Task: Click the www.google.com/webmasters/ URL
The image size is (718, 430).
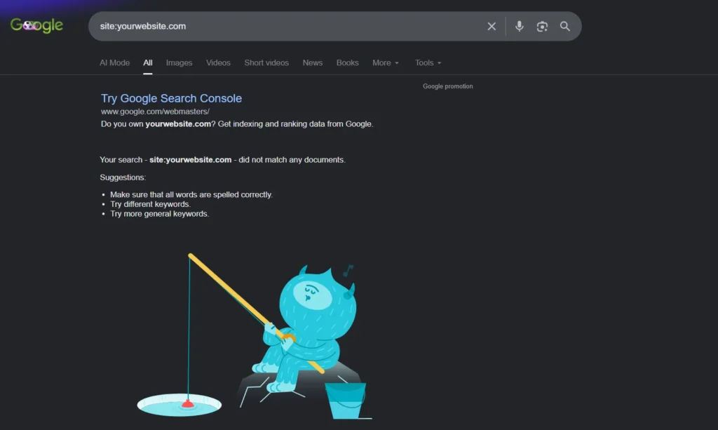Action: click(x=155, y=112)
